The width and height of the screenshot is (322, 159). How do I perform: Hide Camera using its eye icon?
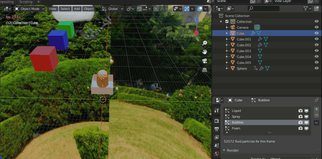tap(316, 27)
